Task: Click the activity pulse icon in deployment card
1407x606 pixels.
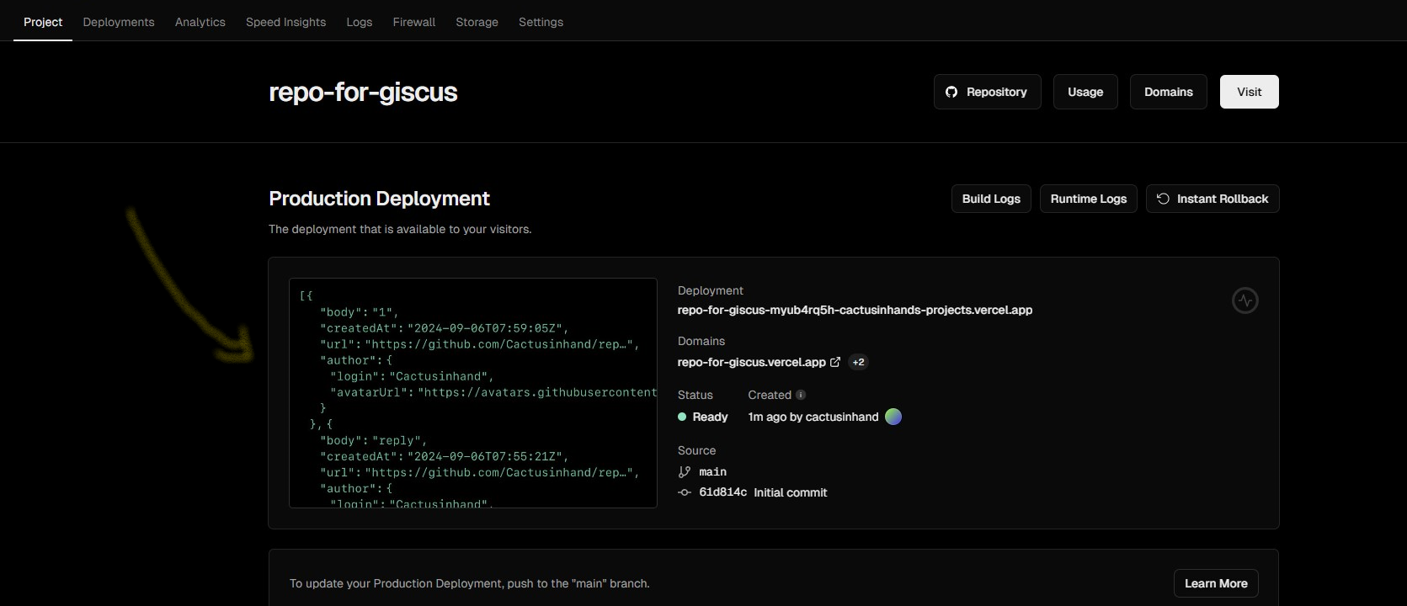Action: point(1244,300)
